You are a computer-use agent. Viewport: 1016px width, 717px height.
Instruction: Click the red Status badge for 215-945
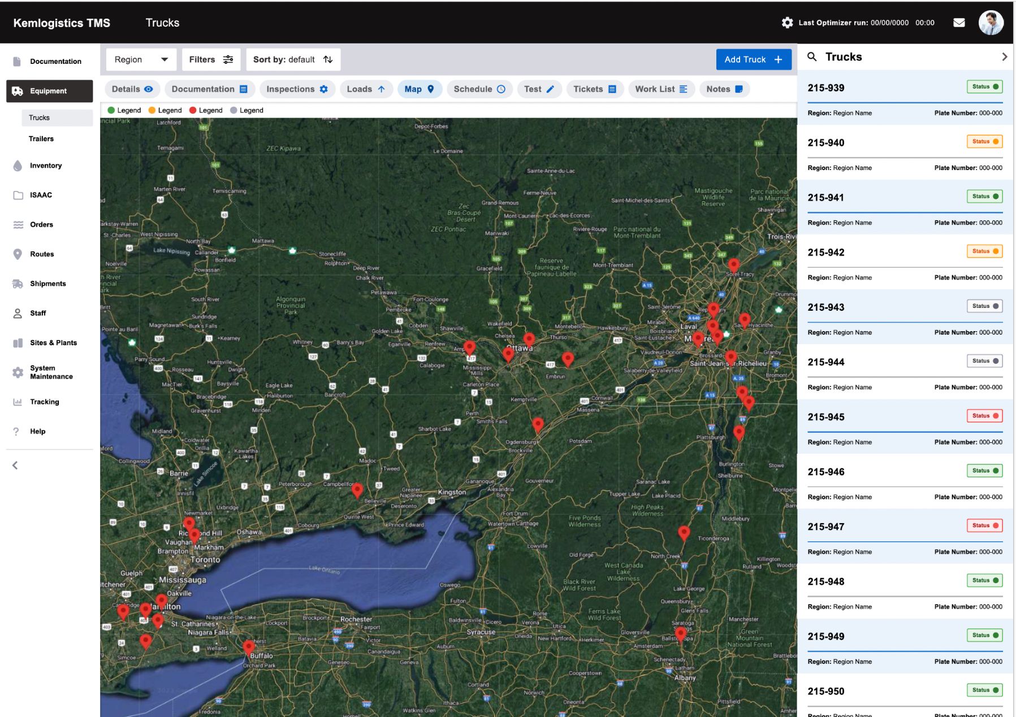984,416
